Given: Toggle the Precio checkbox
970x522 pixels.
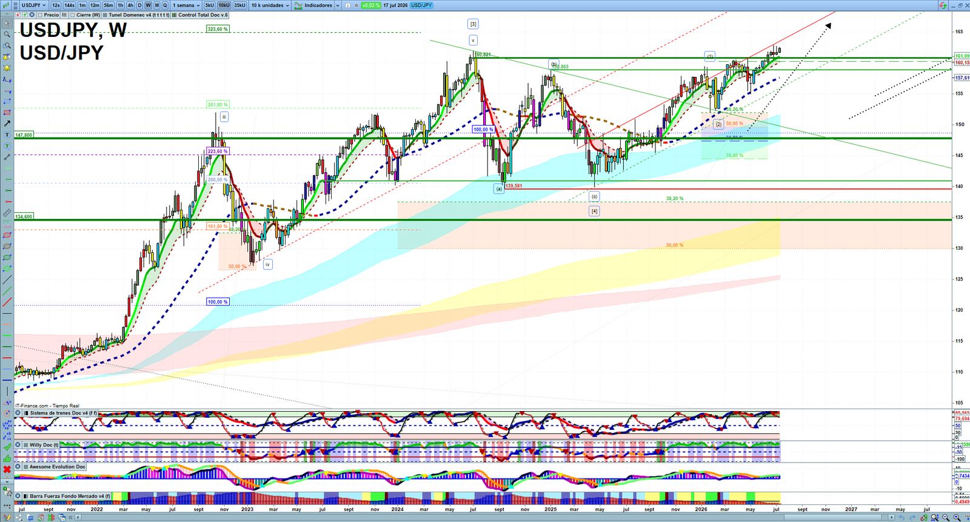Looking at the screenshot, I should coord(40,15).
